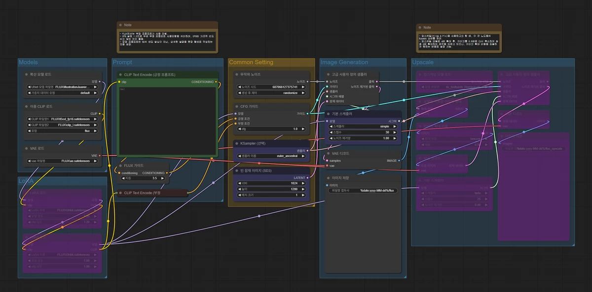Collapse the VAE 디코드 node dot

(328, 153)
